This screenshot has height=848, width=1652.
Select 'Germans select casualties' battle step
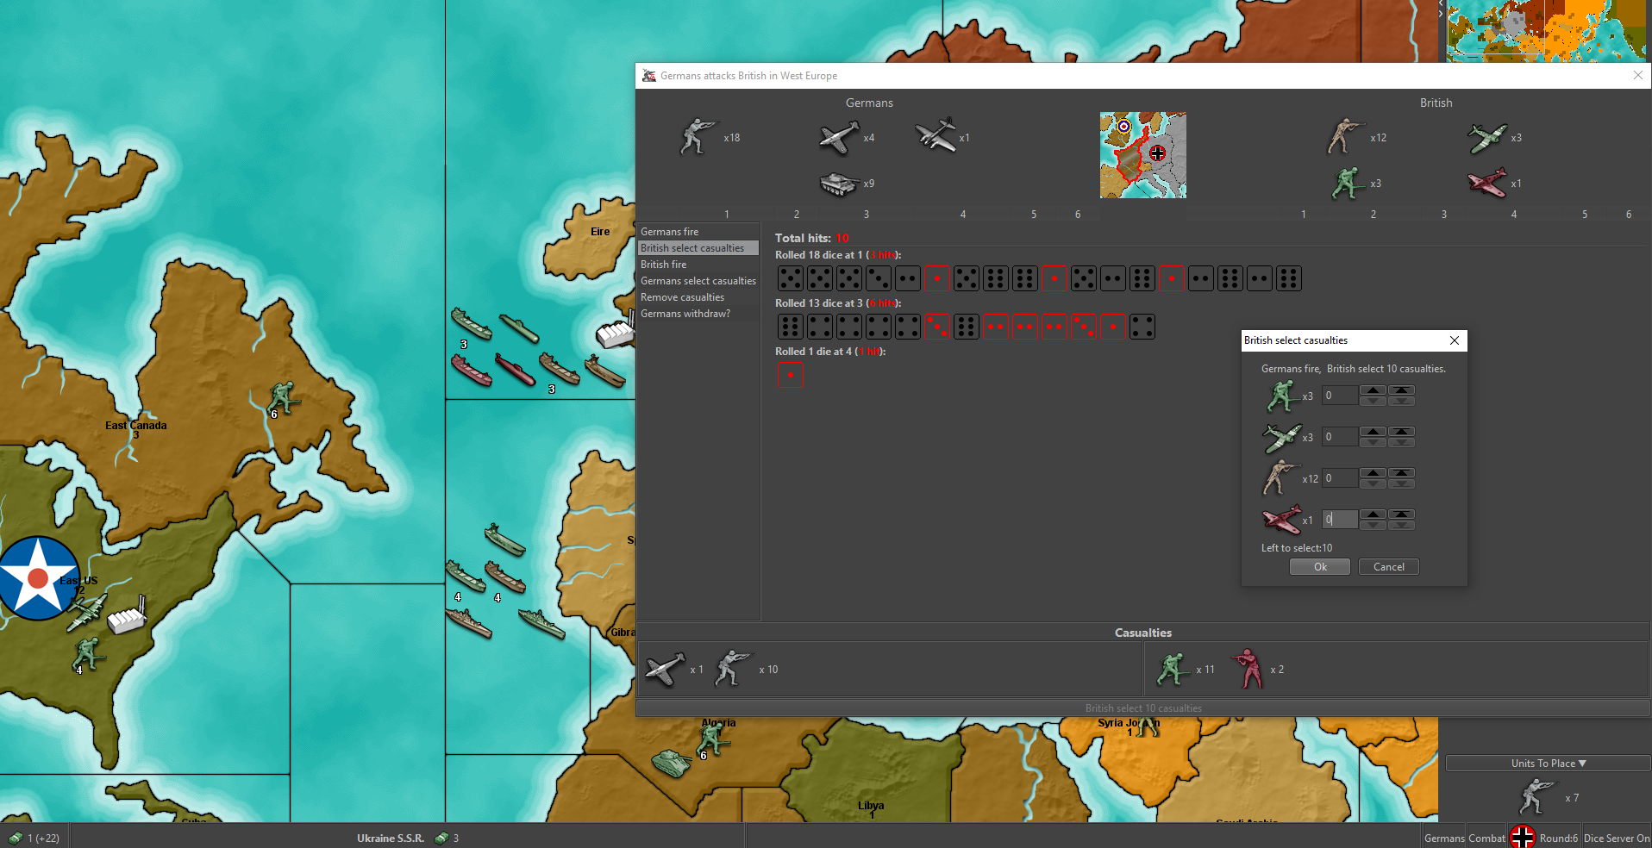698,281
